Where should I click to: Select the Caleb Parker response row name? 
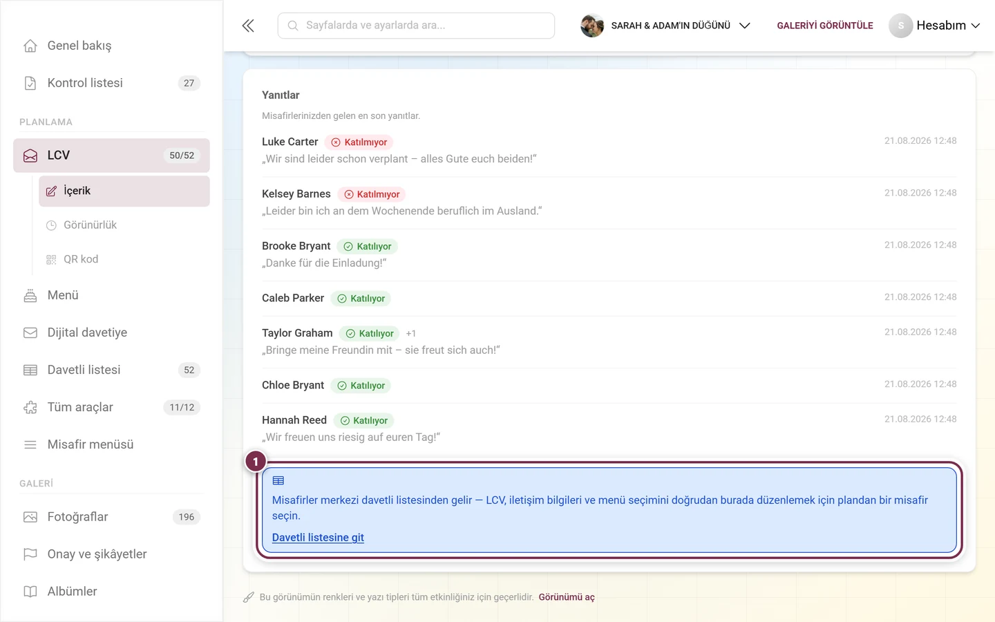pyautogui.click(x=293, y=298)
